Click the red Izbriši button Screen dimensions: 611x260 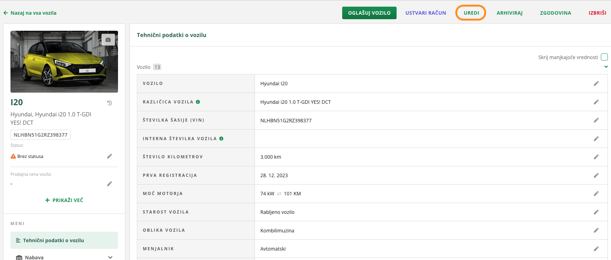coord(597,13)
